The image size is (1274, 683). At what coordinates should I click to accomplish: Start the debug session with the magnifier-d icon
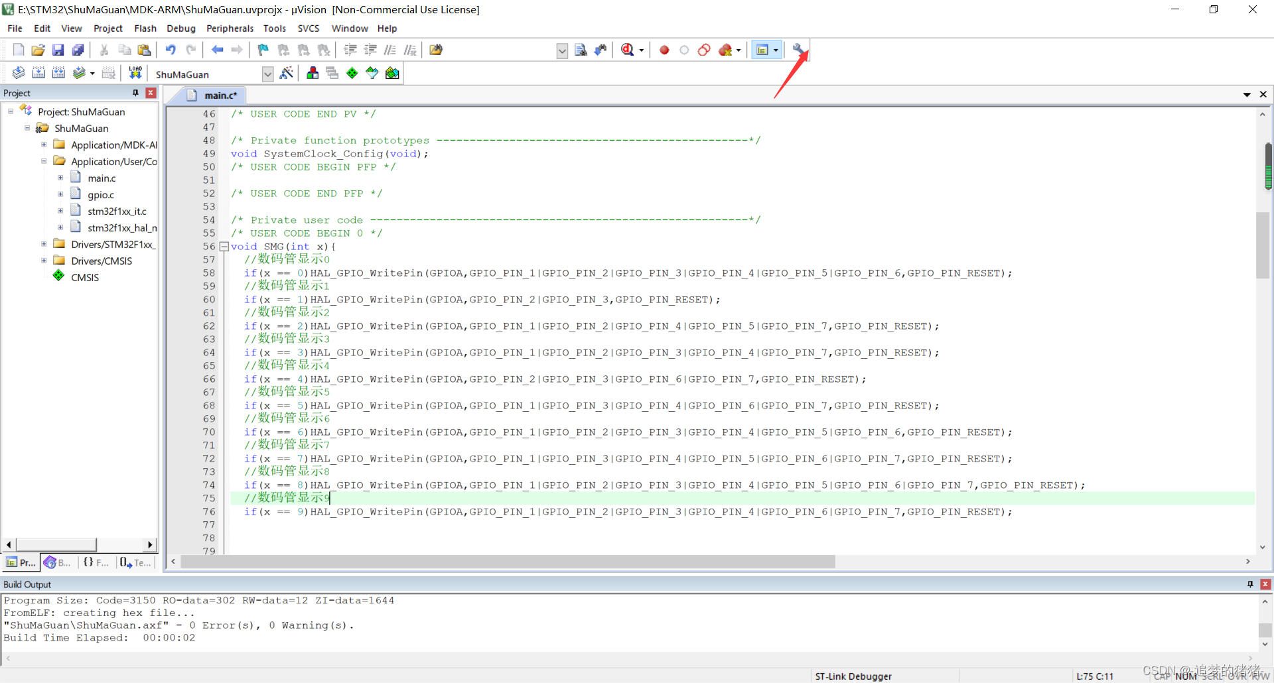[627, 50]
